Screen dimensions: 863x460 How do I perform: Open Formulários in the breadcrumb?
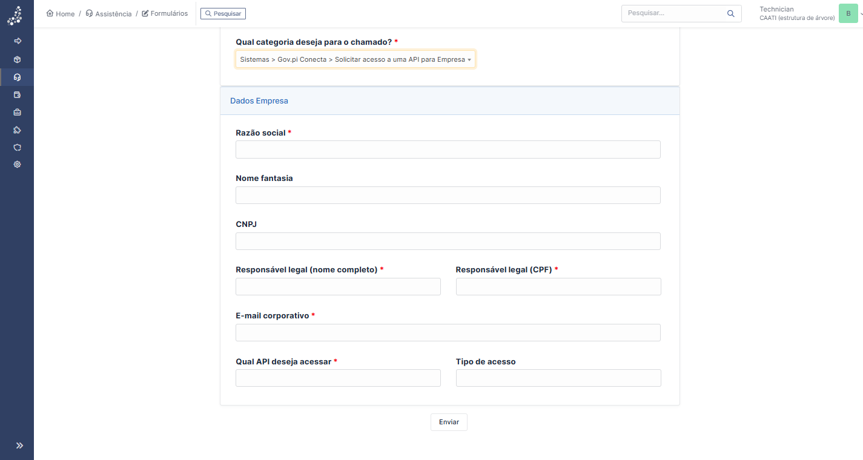(x=165, y=13)
